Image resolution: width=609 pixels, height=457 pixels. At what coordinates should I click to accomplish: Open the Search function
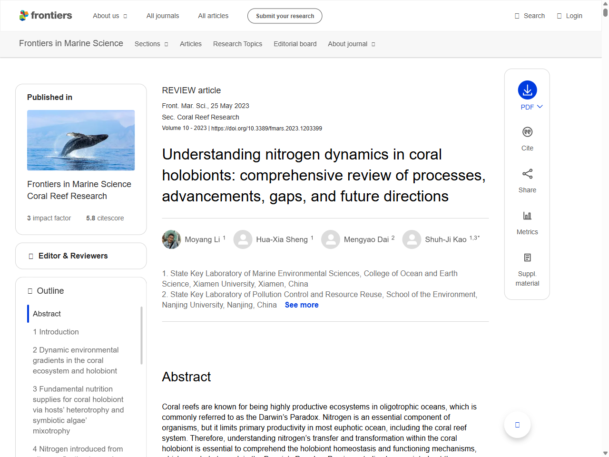[x=530, y=16]
